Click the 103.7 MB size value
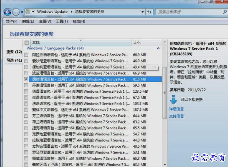 click(x=140, y=104)
